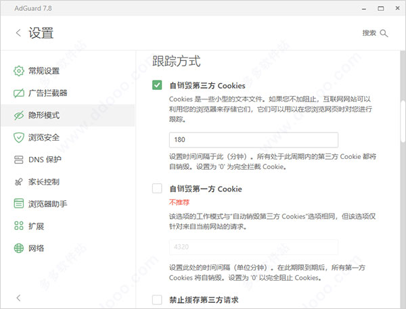Click the AdGuard 7.8 window title
Screen dimensions: 406x309
tap(33, 8)
